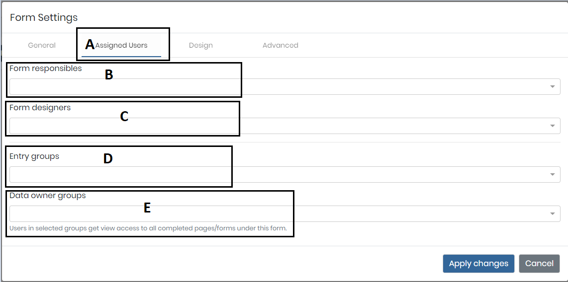
Task: Expand the Entry groups dropdown arrow
Action: 553,175
